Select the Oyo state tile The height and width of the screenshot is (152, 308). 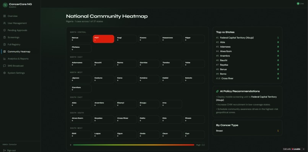(x=194, y=135)
